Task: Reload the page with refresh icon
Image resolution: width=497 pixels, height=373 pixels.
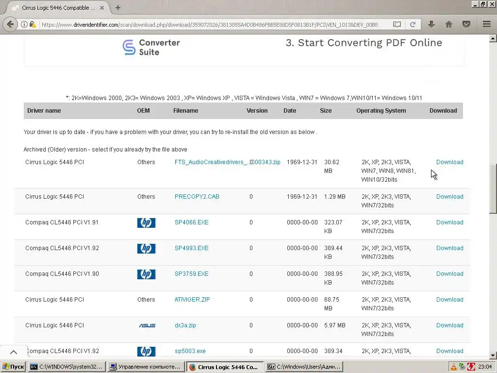Action: [x=413, y=24]
